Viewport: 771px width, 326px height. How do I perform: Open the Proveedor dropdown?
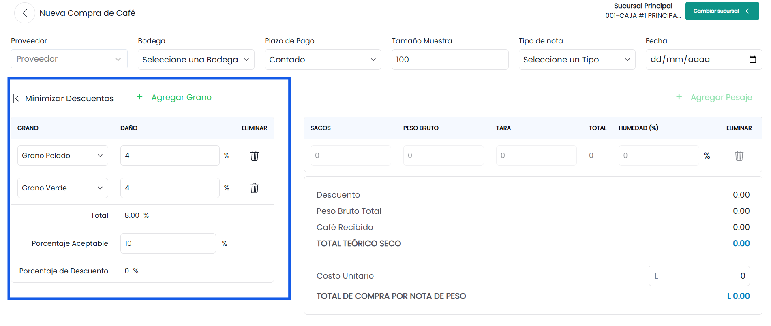[69, 59]
